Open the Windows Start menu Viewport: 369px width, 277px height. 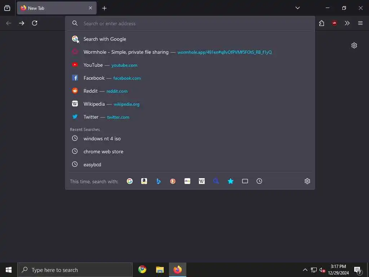[9, 270]
